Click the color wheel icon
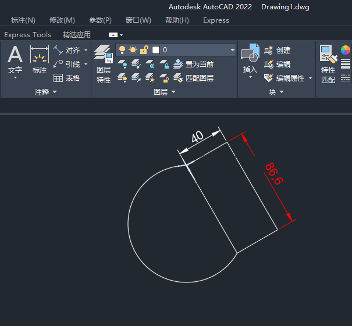This screenshot has width=352, height=326. 345,50
